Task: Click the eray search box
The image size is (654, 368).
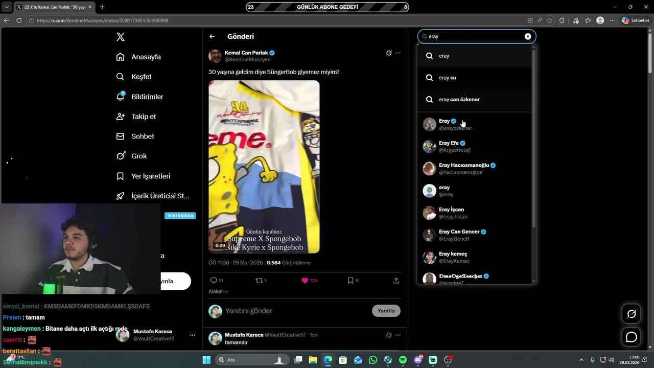Action: tap(476, 36)
